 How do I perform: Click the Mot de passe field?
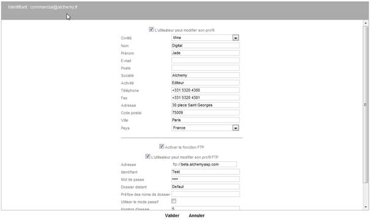[x=205, y=179]
